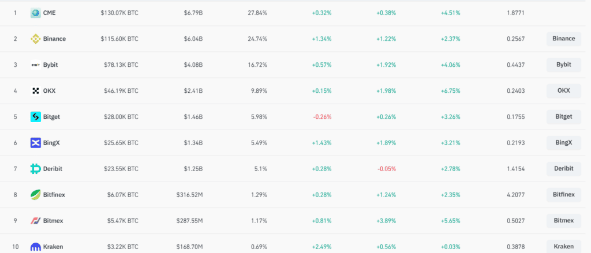Click the Bitmex button on right
The width and height of the screenshot is (591, 253).
pos(563,221)
